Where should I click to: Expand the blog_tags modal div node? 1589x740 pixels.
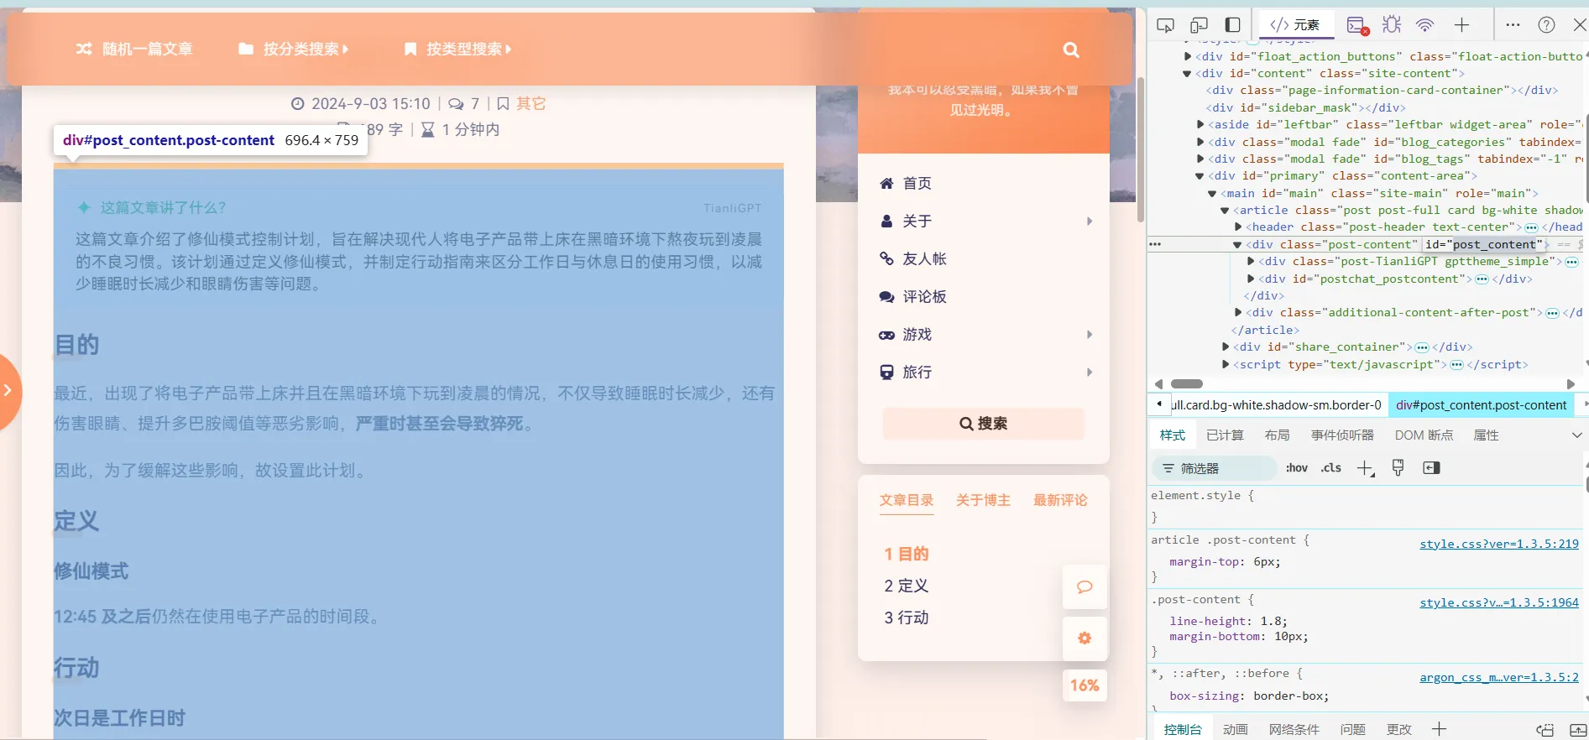point(1200,159)
